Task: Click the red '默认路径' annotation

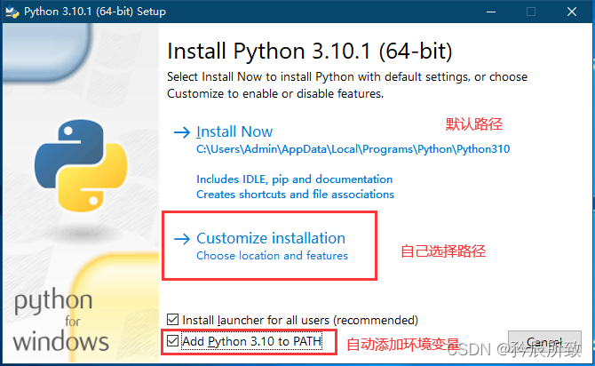Action: (x=473, y=123)
